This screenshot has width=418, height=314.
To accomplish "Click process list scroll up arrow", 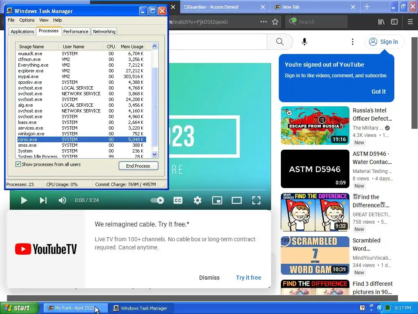I will click(155, 46).
